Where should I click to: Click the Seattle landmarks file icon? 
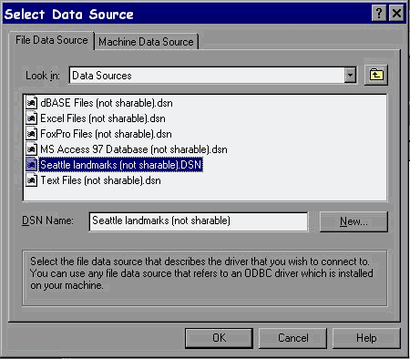(x=31, y=165)
